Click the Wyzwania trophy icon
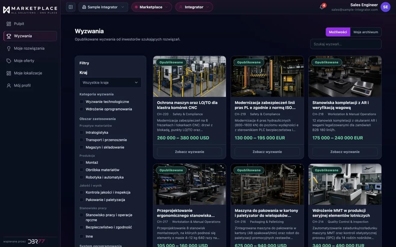 coord(9,36)
